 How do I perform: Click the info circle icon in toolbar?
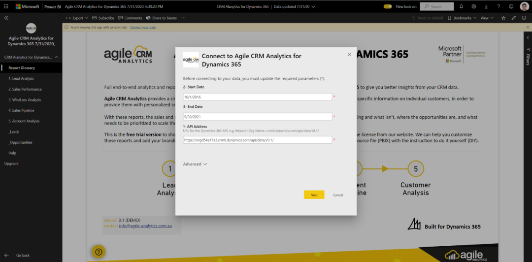524,18
